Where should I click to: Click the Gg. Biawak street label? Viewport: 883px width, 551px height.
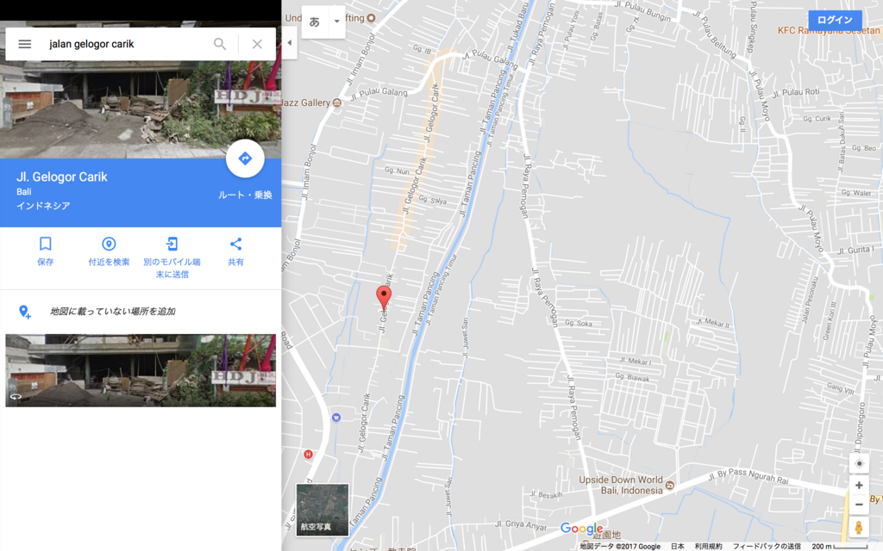coord(632,377)
